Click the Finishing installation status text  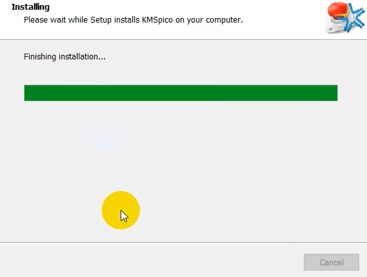[x=64, y=57]
